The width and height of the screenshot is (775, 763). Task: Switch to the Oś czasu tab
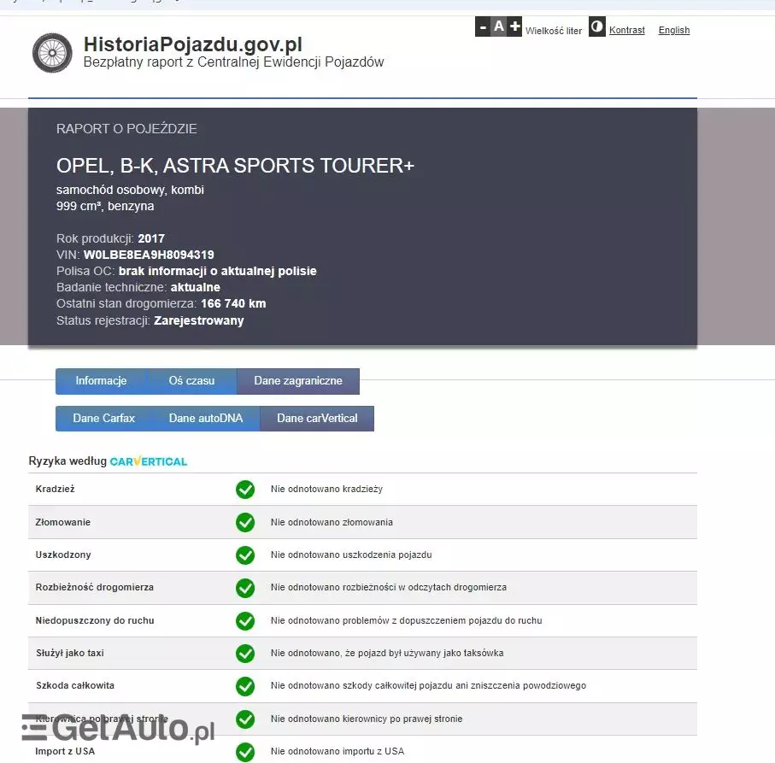tap(191, 381)
